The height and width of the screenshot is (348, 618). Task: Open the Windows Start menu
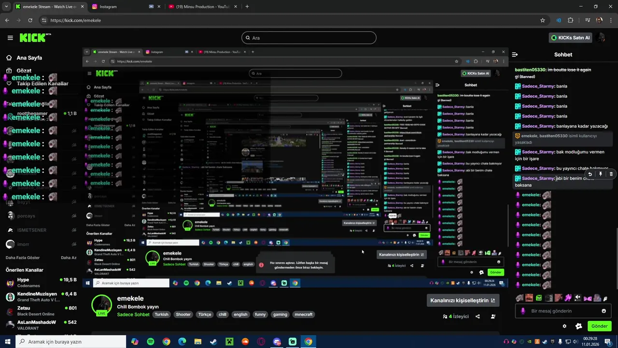(7, 342)
